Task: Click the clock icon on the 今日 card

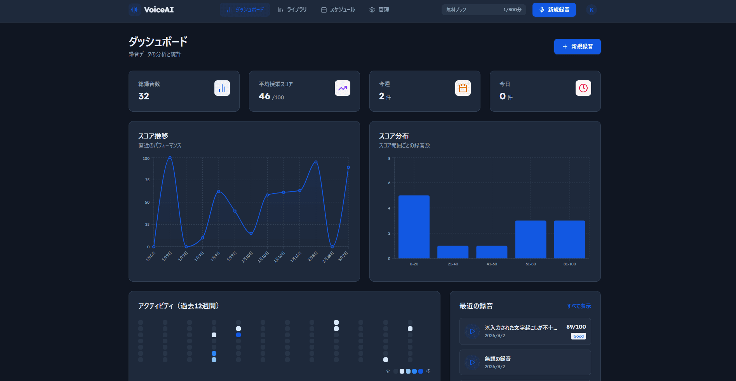Action: [x=583, y=88]
